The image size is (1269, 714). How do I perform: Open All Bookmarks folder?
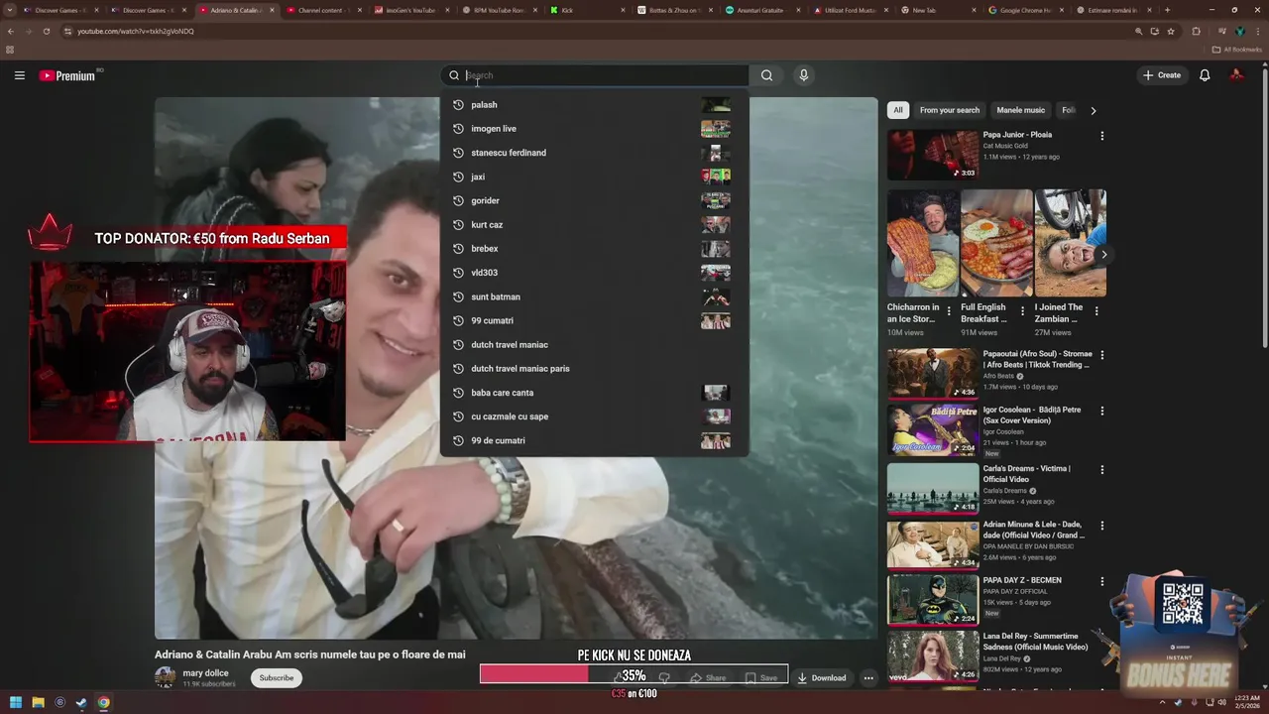click(1237, 50)
